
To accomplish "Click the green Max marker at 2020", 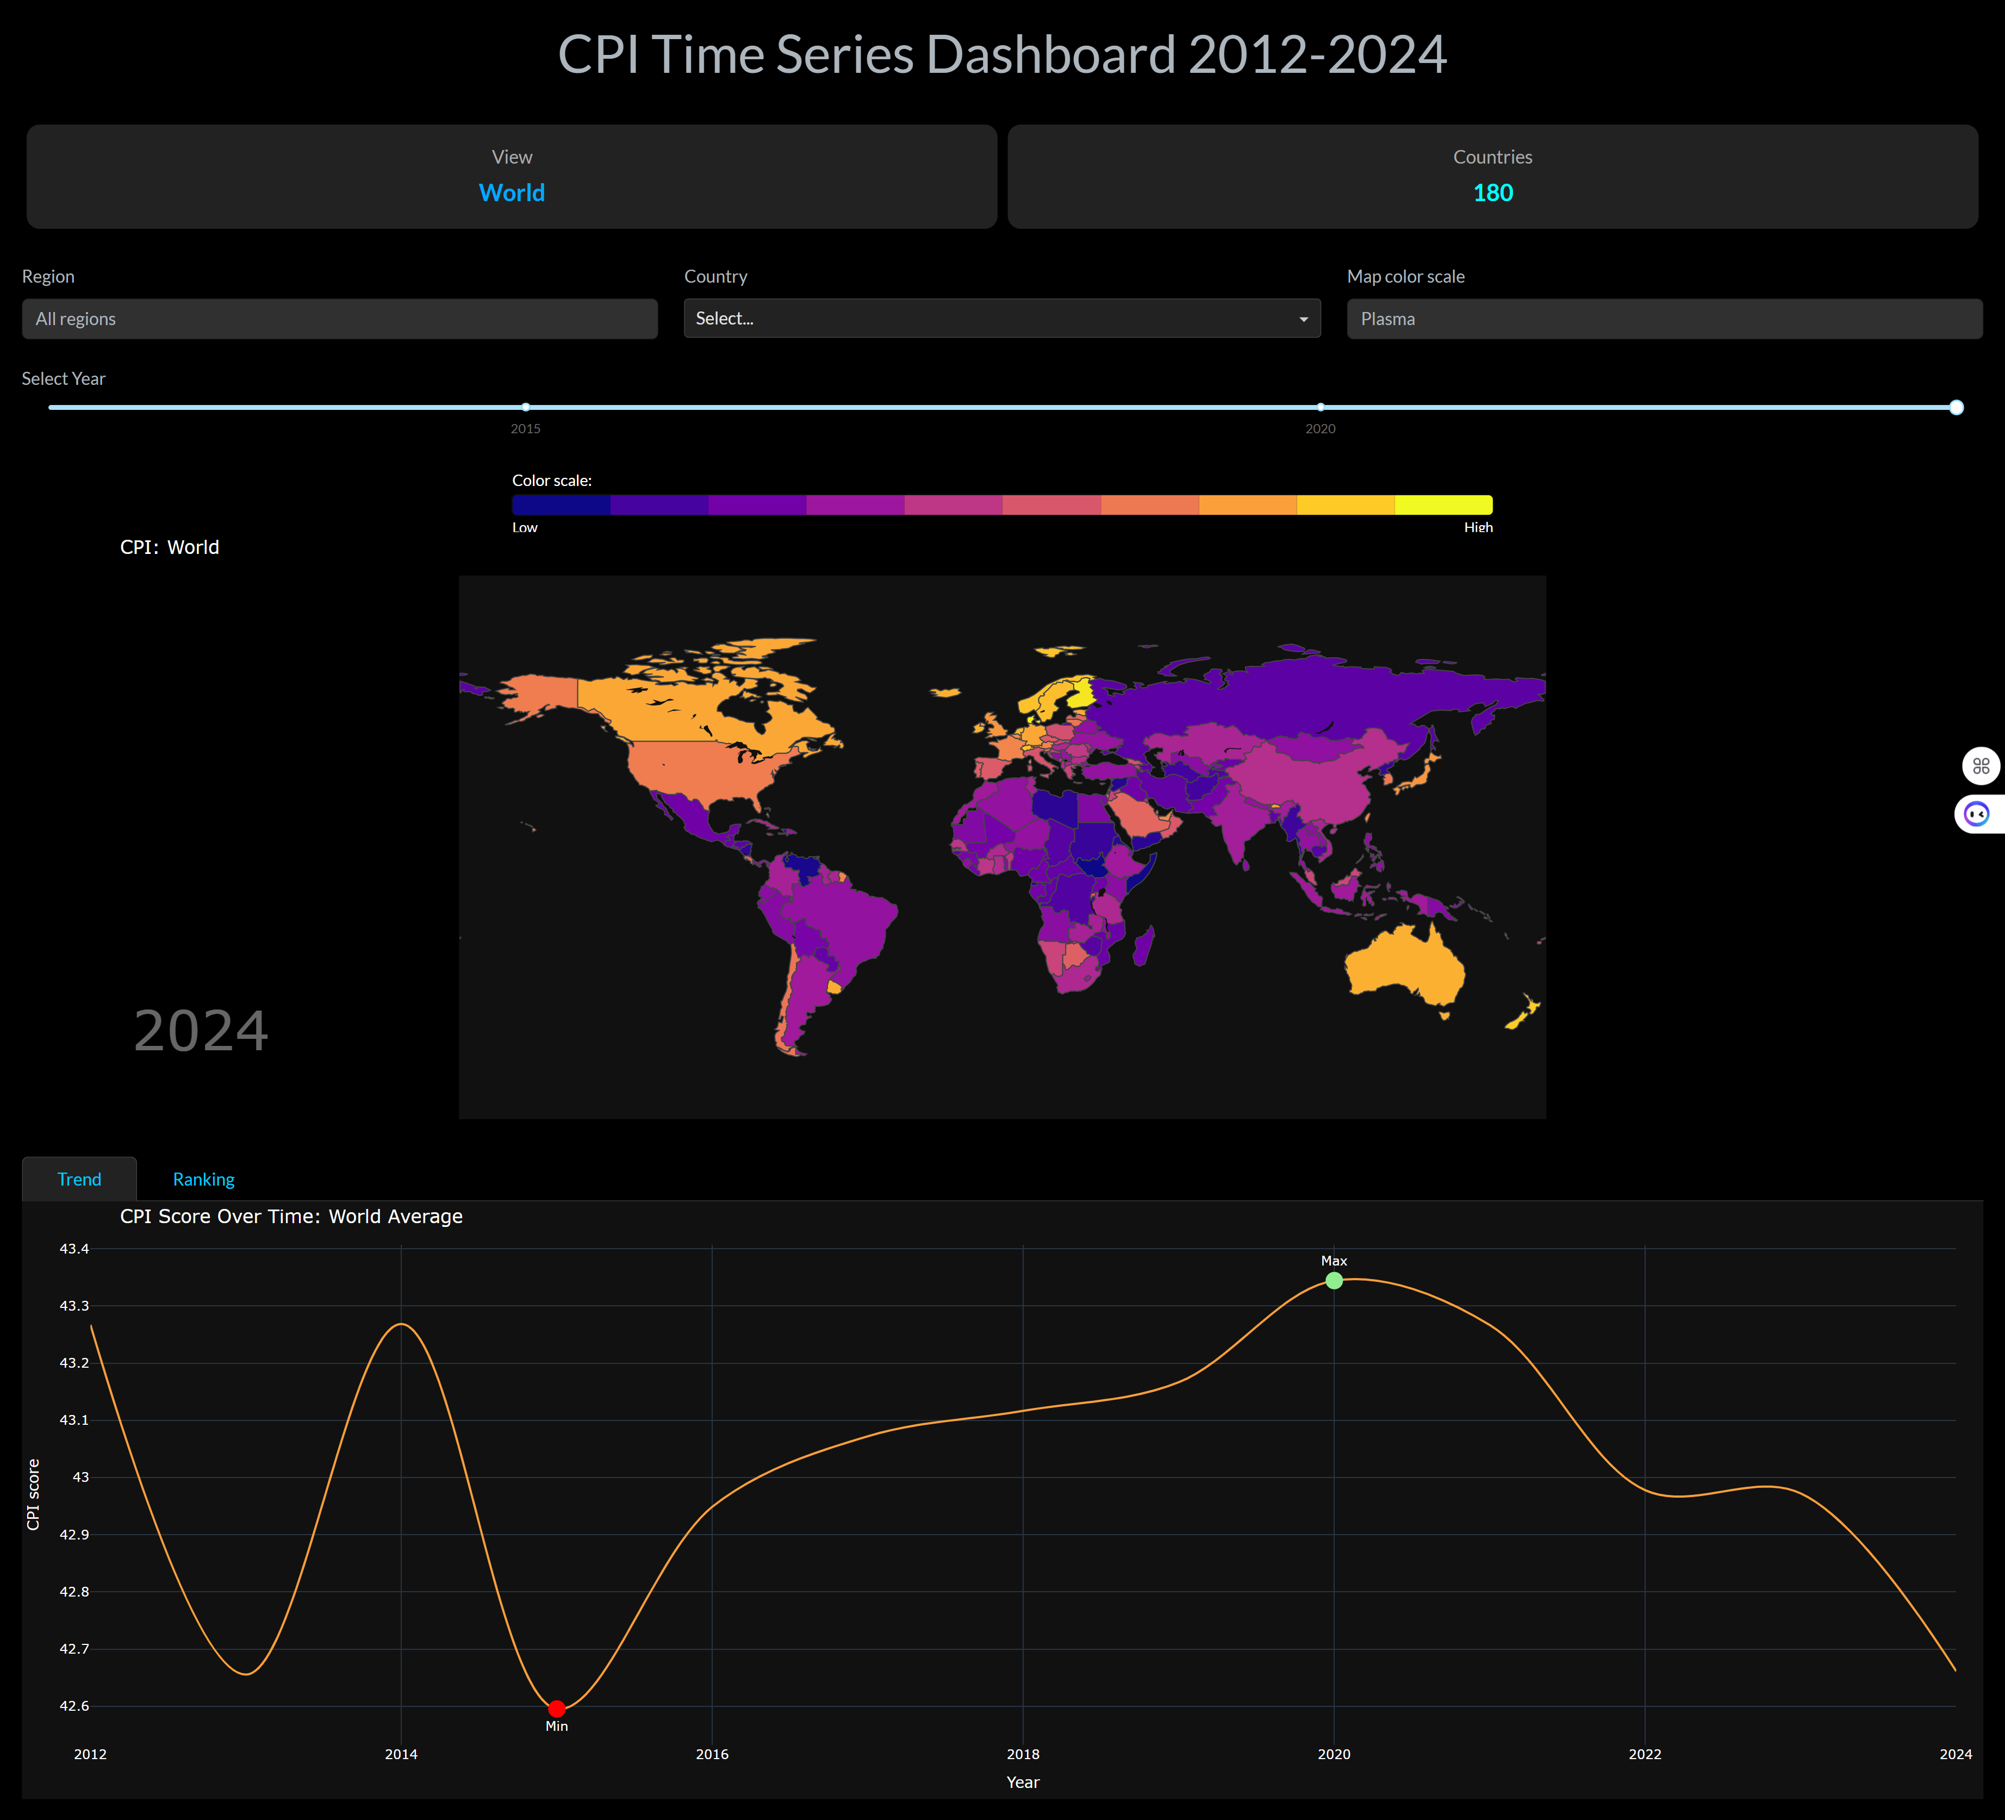I will [x=1334, y=1281].
